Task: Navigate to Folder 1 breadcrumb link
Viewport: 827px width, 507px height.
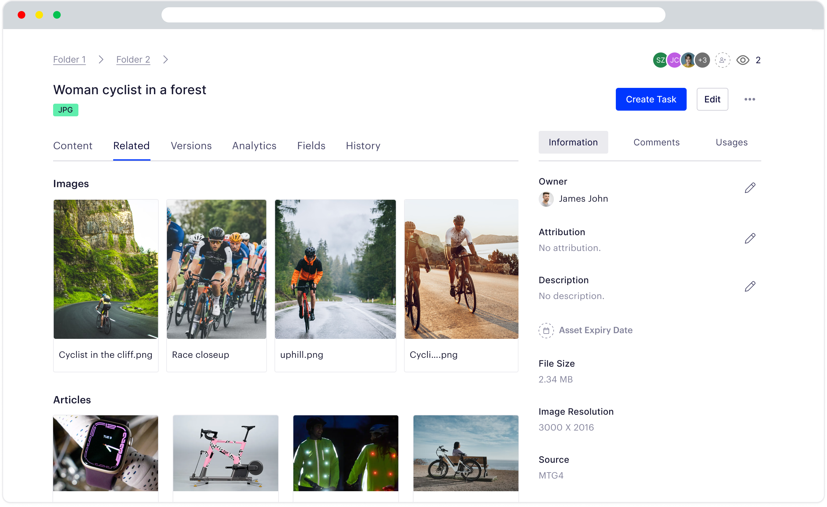Action: (x=70, y=59)
